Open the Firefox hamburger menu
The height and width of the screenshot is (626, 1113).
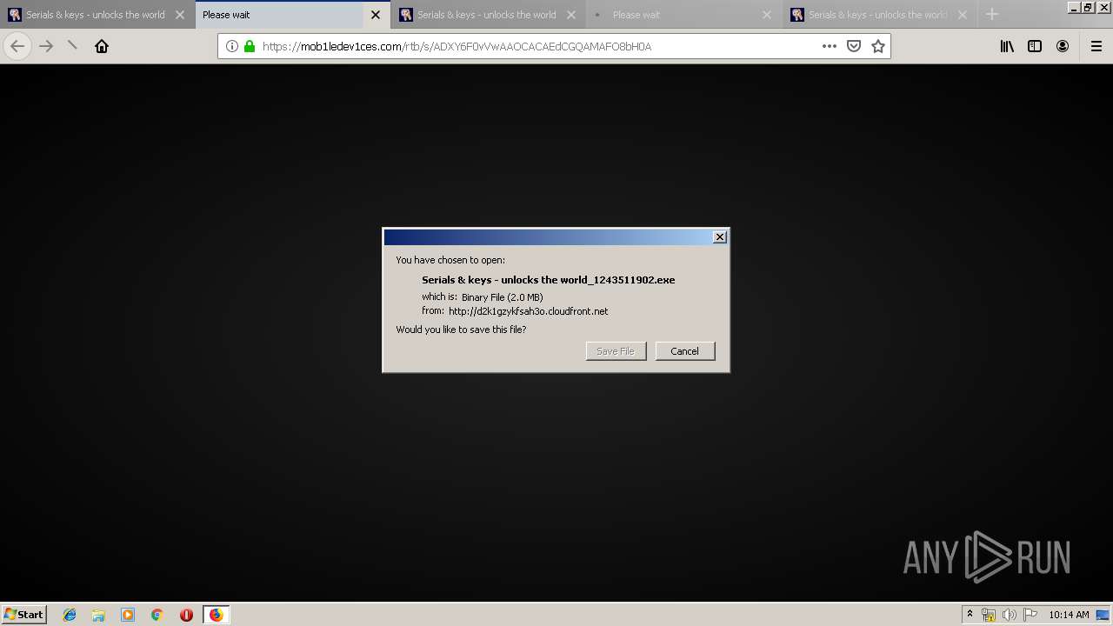pos(1096,46)
